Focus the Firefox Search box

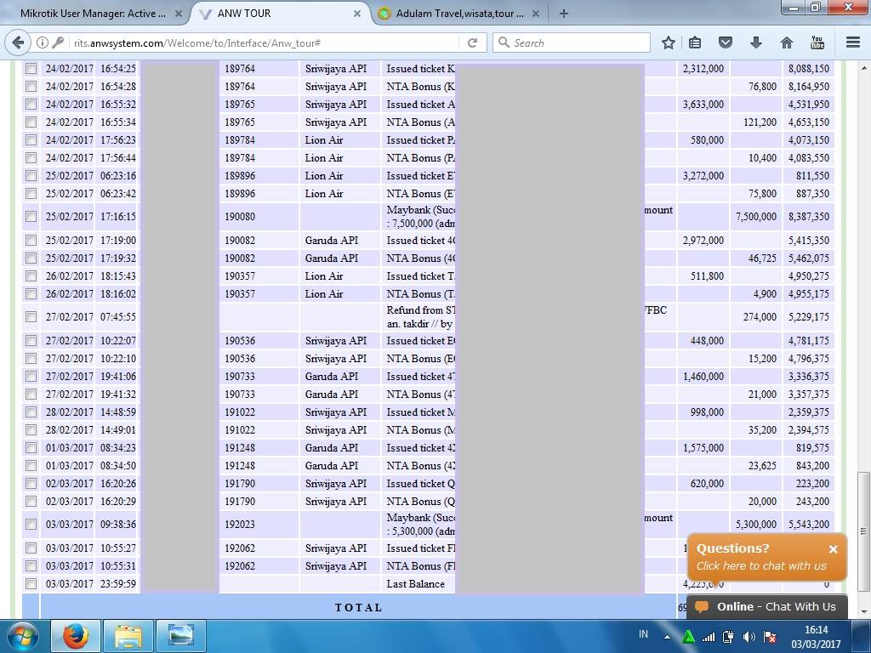click(x=571, y=43)
